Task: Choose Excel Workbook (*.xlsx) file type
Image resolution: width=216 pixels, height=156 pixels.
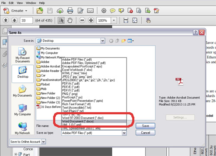Action: pos(94,70)
